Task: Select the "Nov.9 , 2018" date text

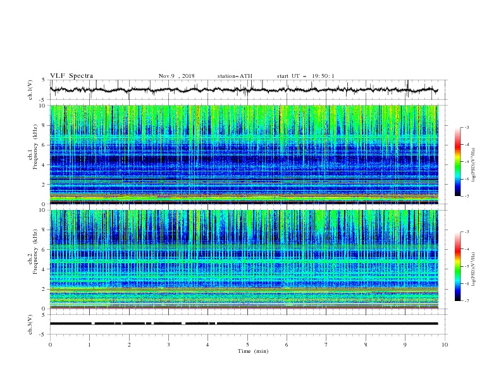Action: click(176, 76)
